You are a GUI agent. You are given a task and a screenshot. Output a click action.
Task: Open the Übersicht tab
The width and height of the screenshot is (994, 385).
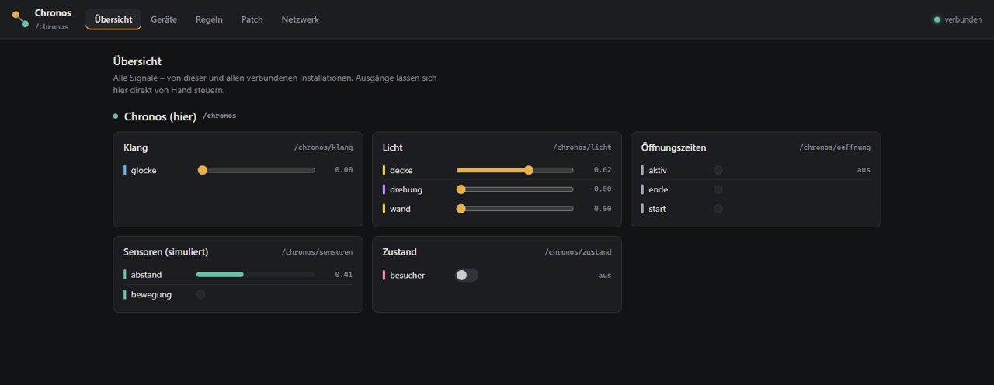pyautogui.click(x=113, y=19)
